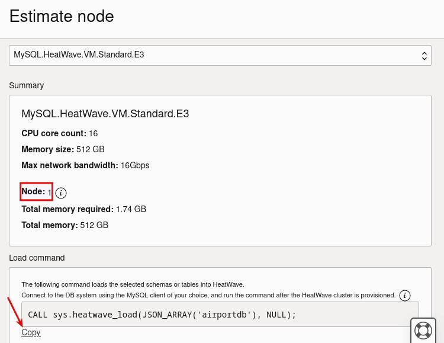Open the lifebuoy help widget
This screenshot has height=343, width=444.
click(x=423, y=330)
